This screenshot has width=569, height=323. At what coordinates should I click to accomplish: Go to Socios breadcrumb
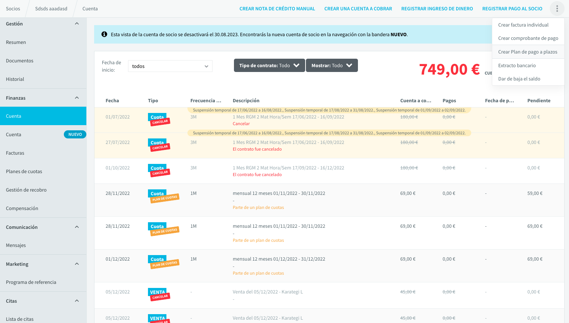(x=13, y=8)
